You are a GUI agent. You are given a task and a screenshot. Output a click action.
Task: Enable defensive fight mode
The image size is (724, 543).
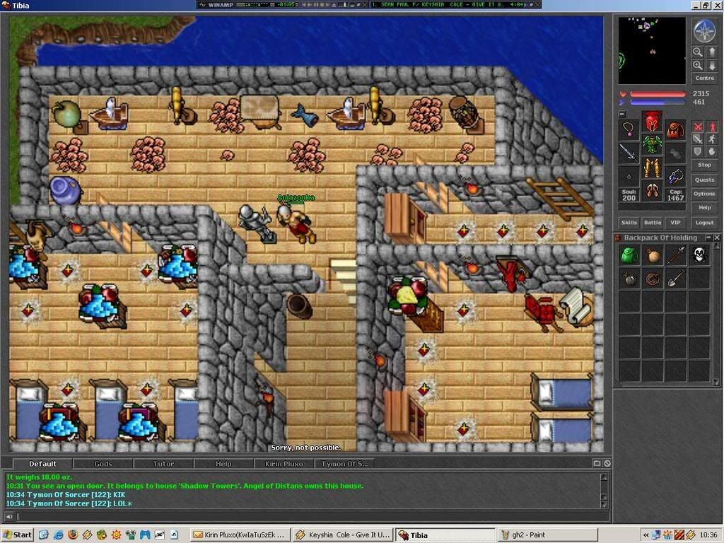[698, 151]
